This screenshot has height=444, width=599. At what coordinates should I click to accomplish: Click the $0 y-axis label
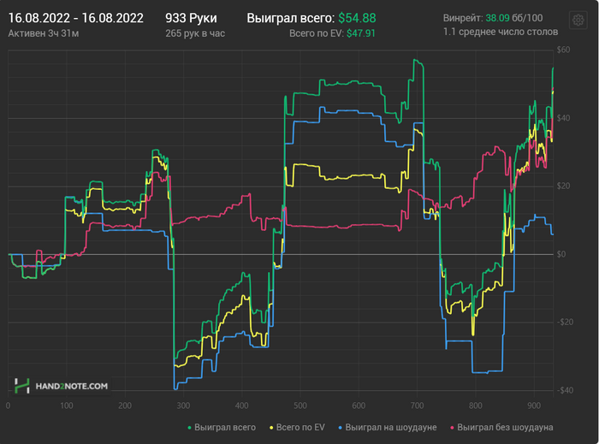[x=560, y=254]
